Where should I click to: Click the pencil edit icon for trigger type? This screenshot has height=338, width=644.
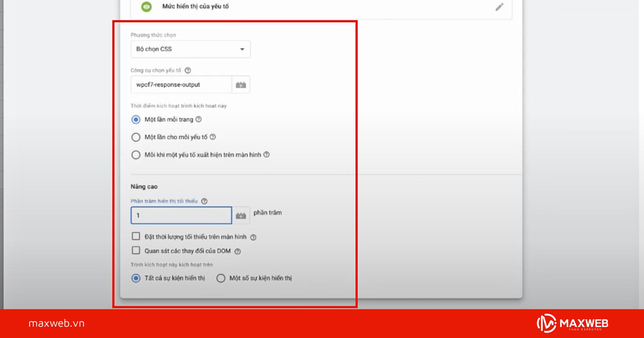[x=499, y=7]
